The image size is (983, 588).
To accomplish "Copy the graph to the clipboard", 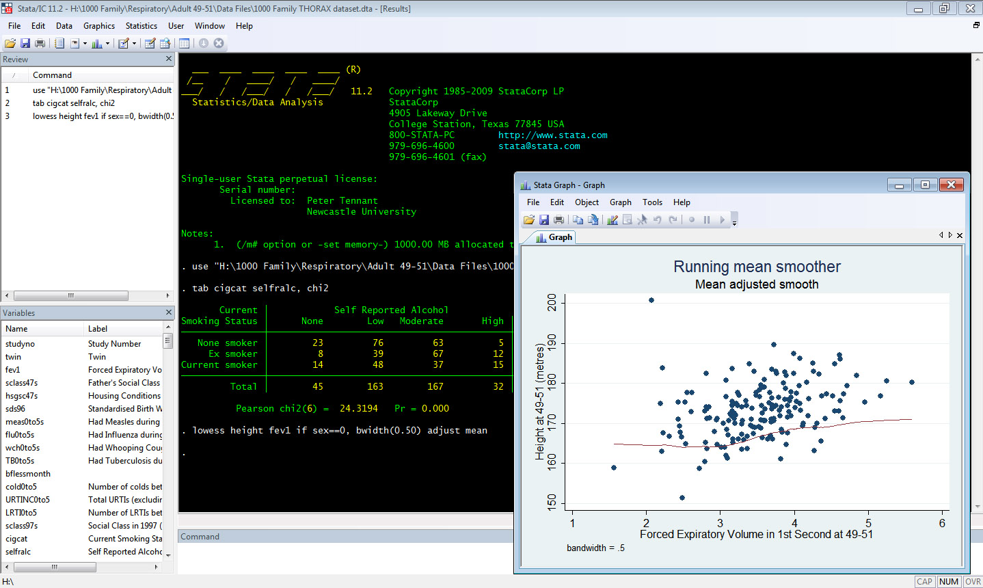I will pos(578,219).
